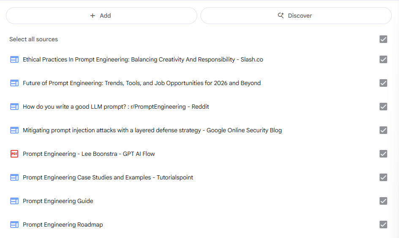This screenshot has height=238, width=399.
Task: Uncheck the Lee Boonstra PDF source
Action: click(383, 154)
